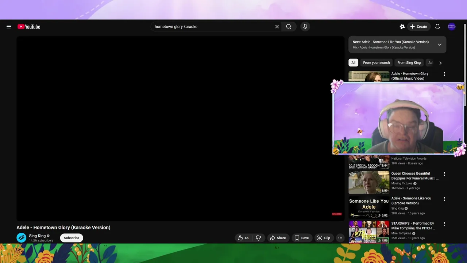Subscribe to the Sing King channel
This screenshot has width=467, height=263.
tap(72, 238)
